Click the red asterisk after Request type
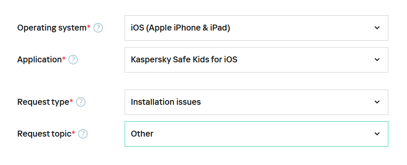This screenshot has width=407, height=165. 71,101
